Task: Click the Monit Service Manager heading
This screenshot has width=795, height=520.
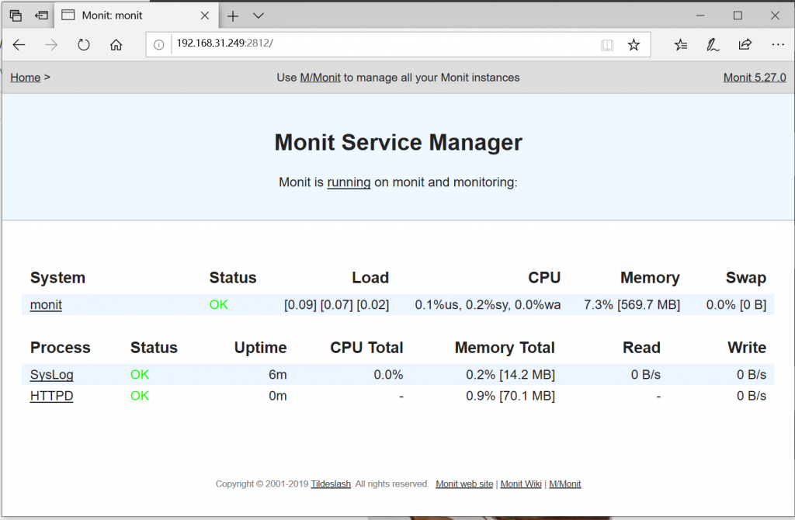Action: [x=398, y=142]
